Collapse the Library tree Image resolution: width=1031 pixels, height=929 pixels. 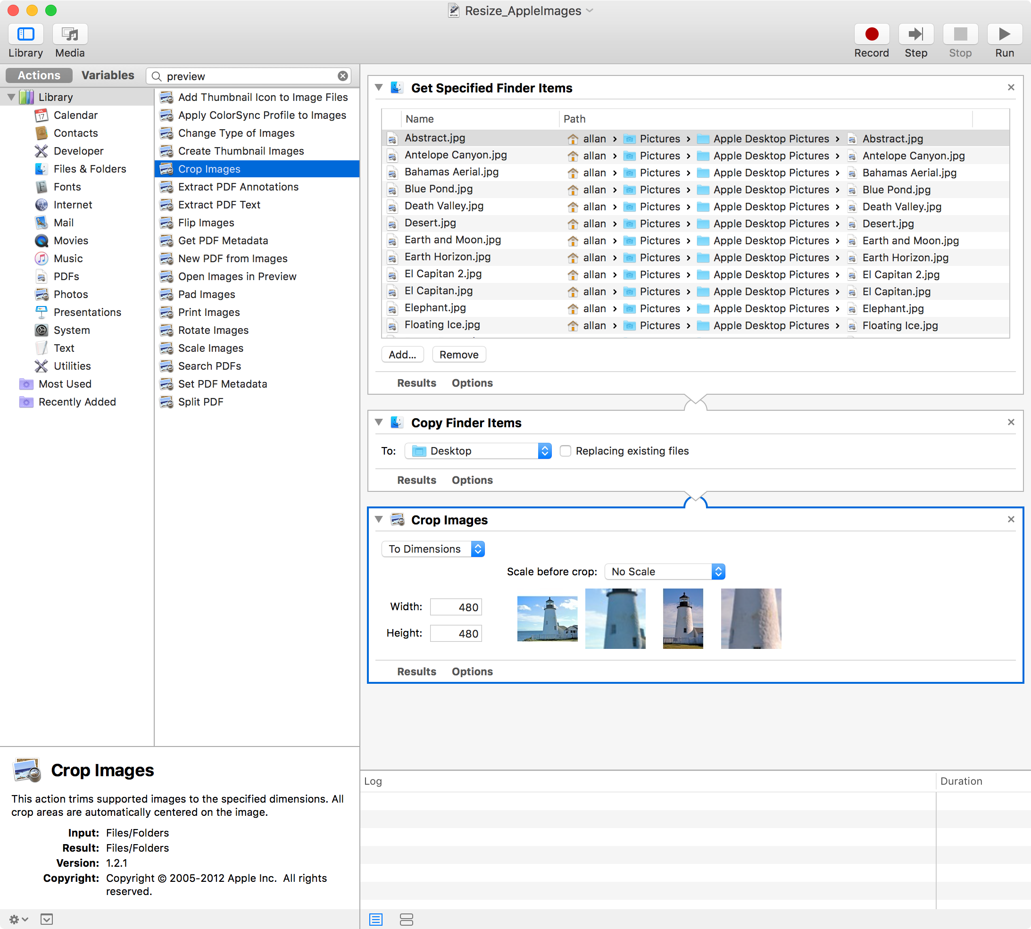[x=11, y=97]
